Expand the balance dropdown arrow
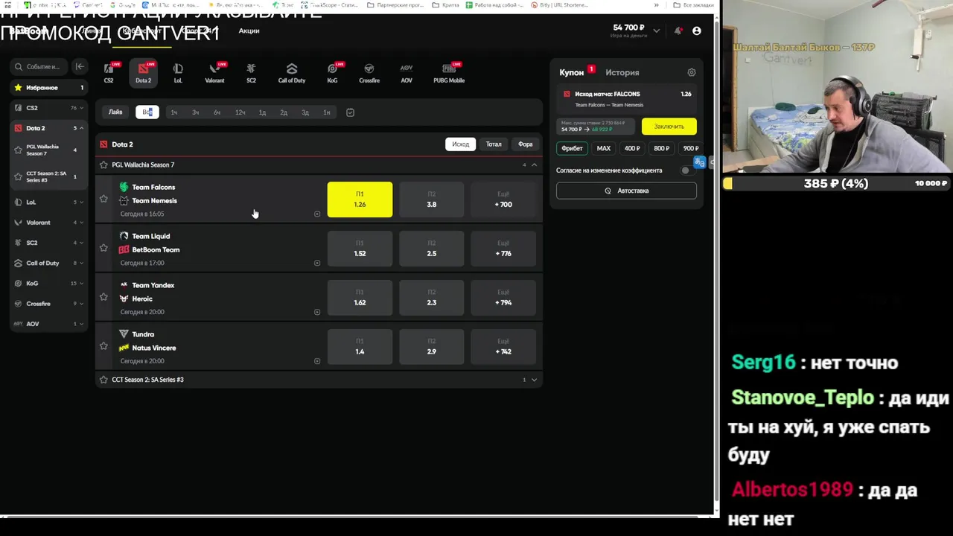 [656, 31]
